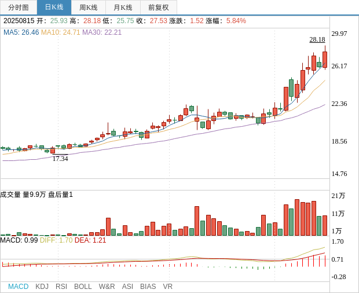Image resolution: width=359 pixels, height=293 pixels.
Task: Switch to ASI indicator
Action: [127, 287]
